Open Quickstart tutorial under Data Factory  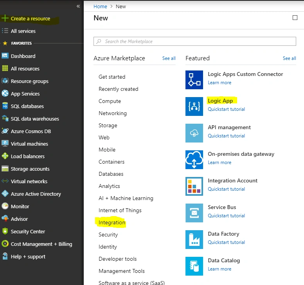(x=226, y=242)
